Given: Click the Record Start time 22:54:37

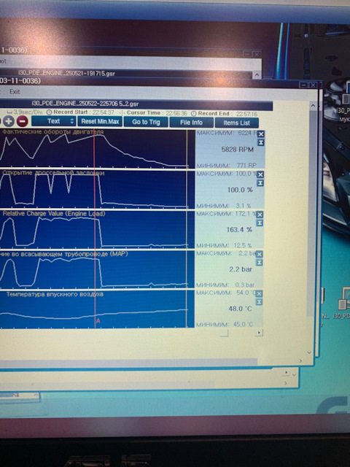Looking at the screenshot, I should point(104,112).
